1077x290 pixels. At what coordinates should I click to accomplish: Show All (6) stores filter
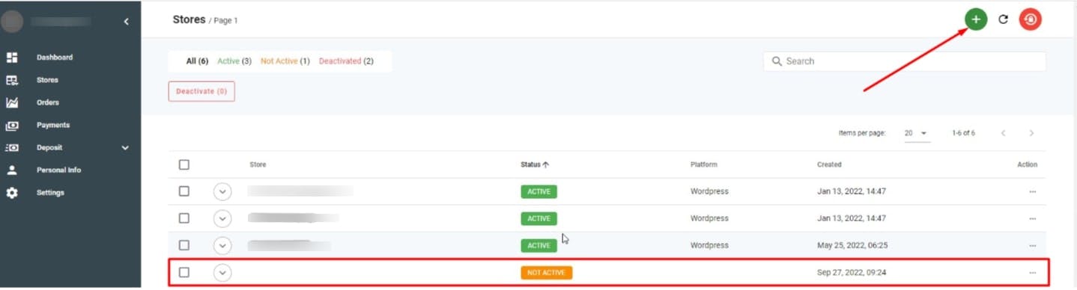pos(197,61)
